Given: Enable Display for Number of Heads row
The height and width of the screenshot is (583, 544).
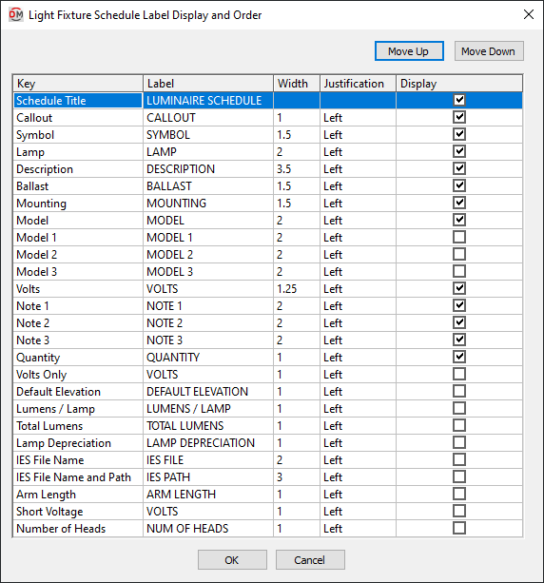Looking at the screenshot, I should [x=459, y=528].
